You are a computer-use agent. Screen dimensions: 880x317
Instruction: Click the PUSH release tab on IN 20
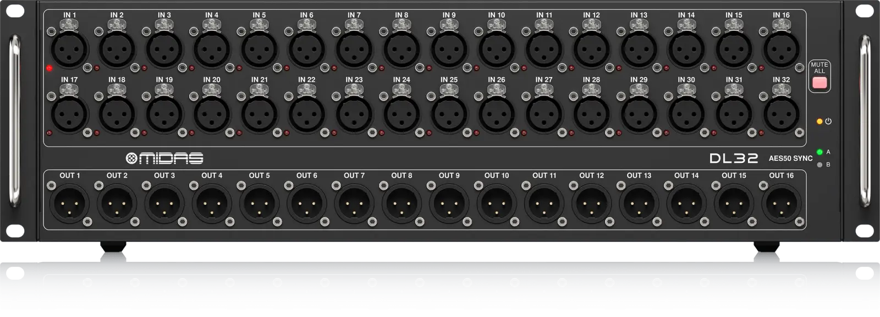pos(212,90)
